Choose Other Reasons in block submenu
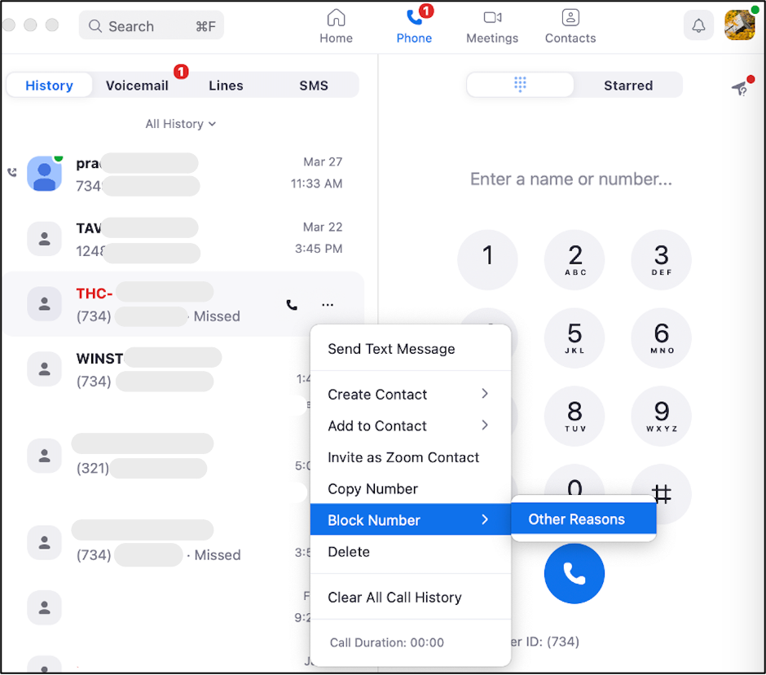The height and width of the screenshot is (675, 766). point(577,519)
